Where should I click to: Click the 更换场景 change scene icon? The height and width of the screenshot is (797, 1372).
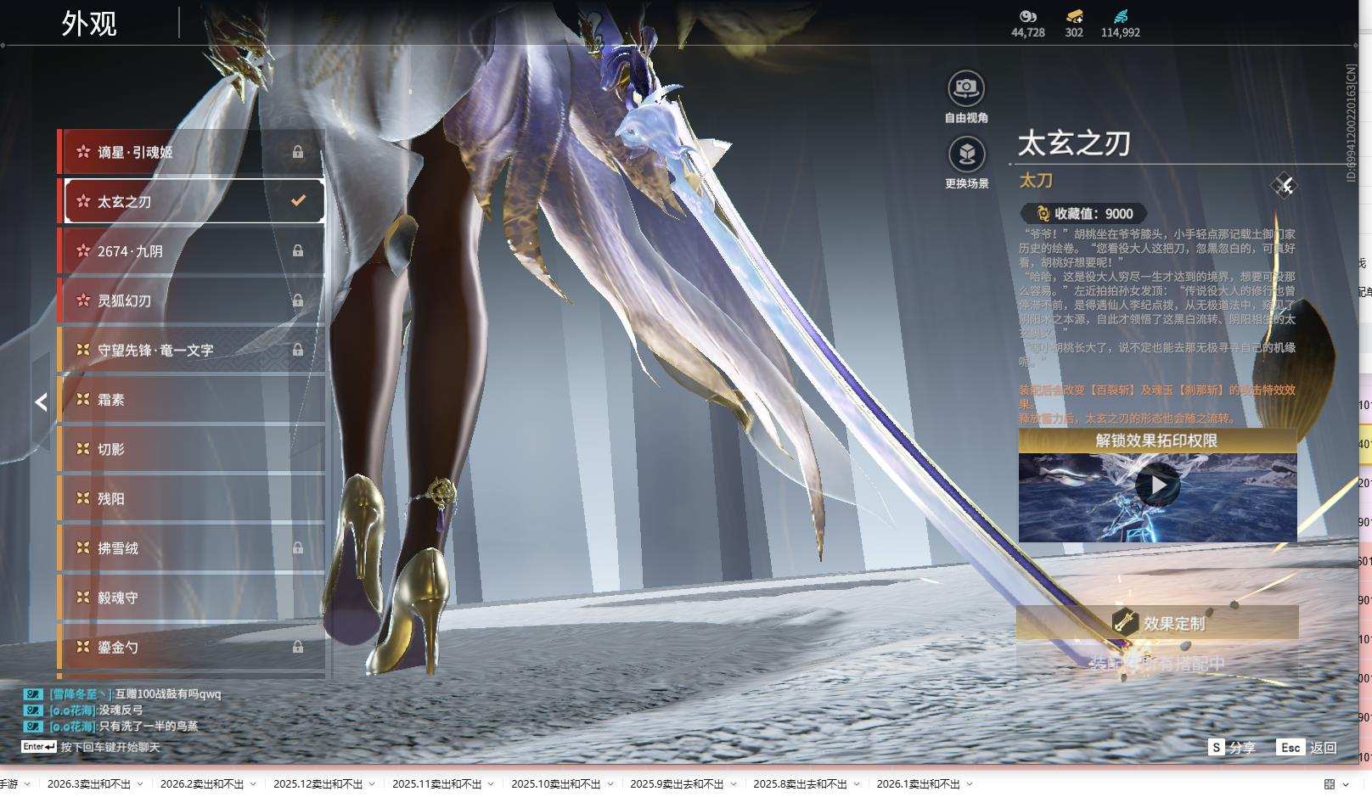coord(966,154)
